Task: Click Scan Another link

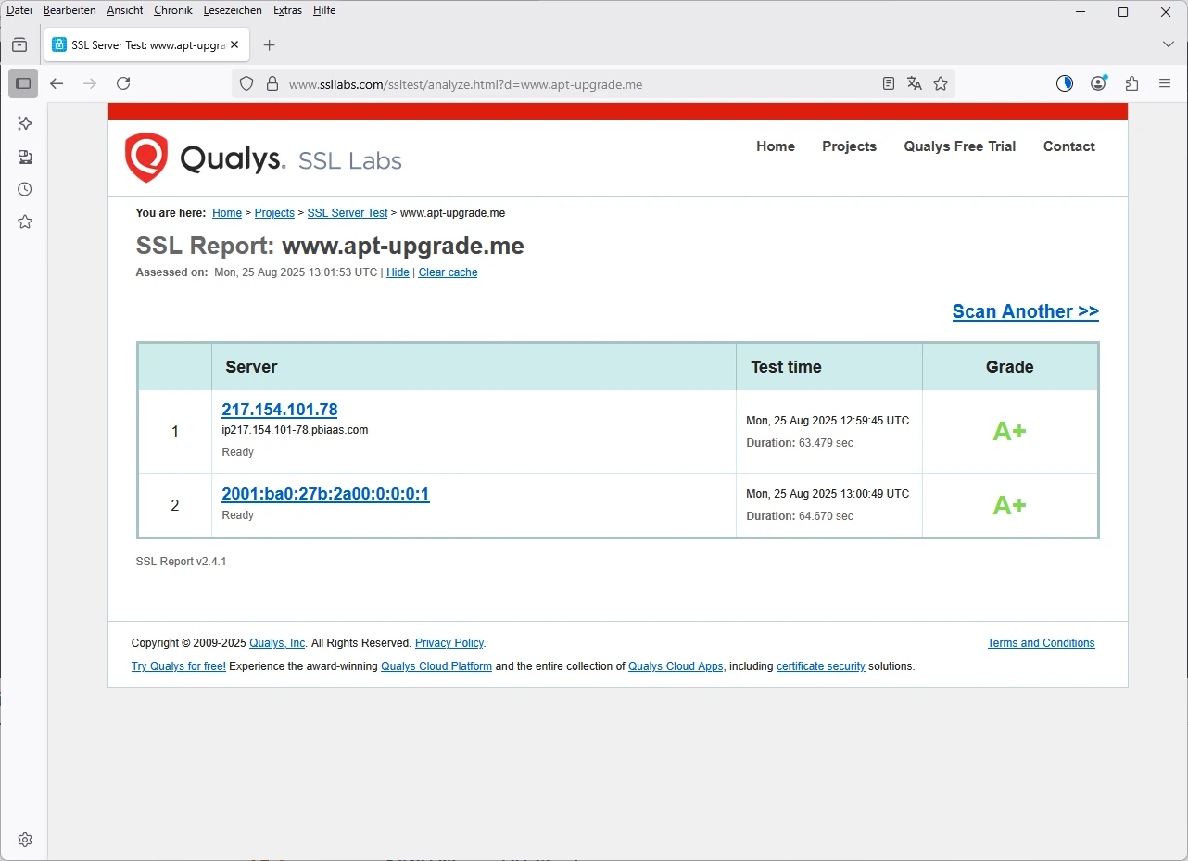Action: point(1026,311)
